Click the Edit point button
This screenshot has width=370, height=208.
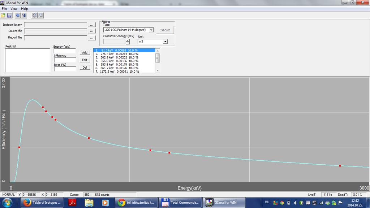85,60
